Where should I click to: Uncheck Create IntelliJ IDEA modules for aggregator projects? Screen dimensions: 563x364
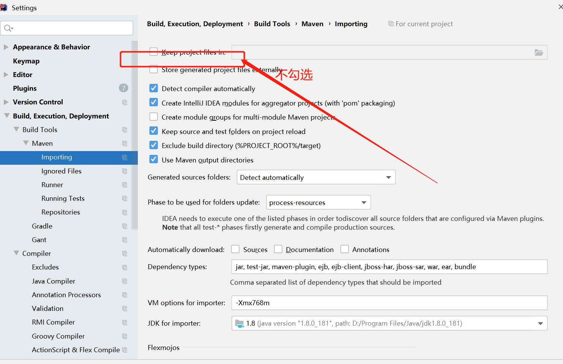tap(154, 102)
